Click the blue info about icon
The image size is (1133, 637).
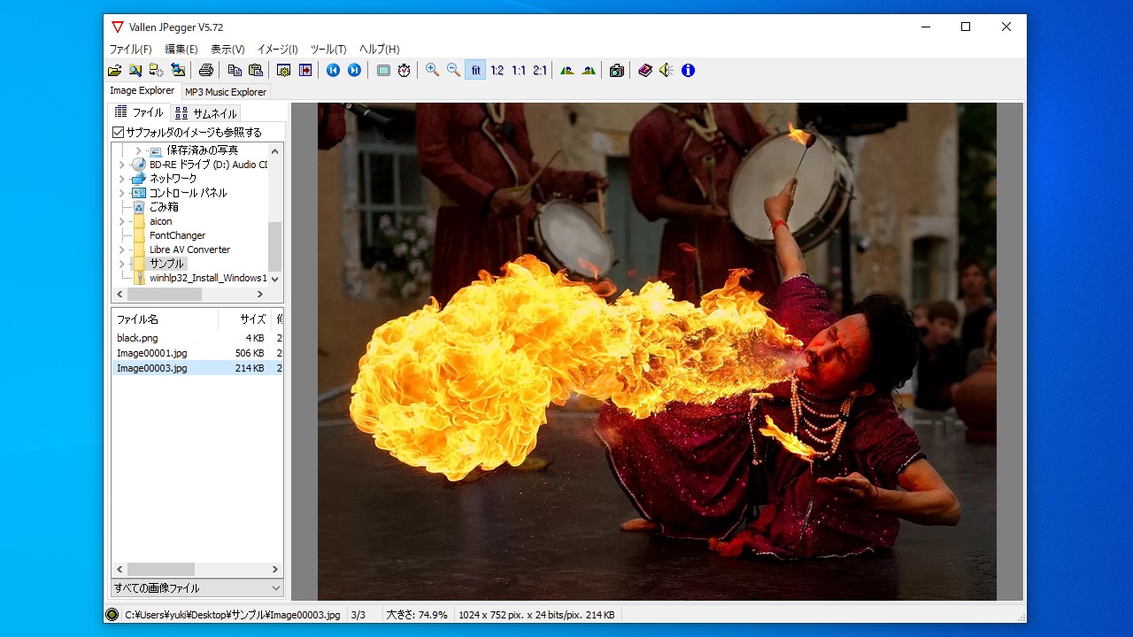(688, 70)
